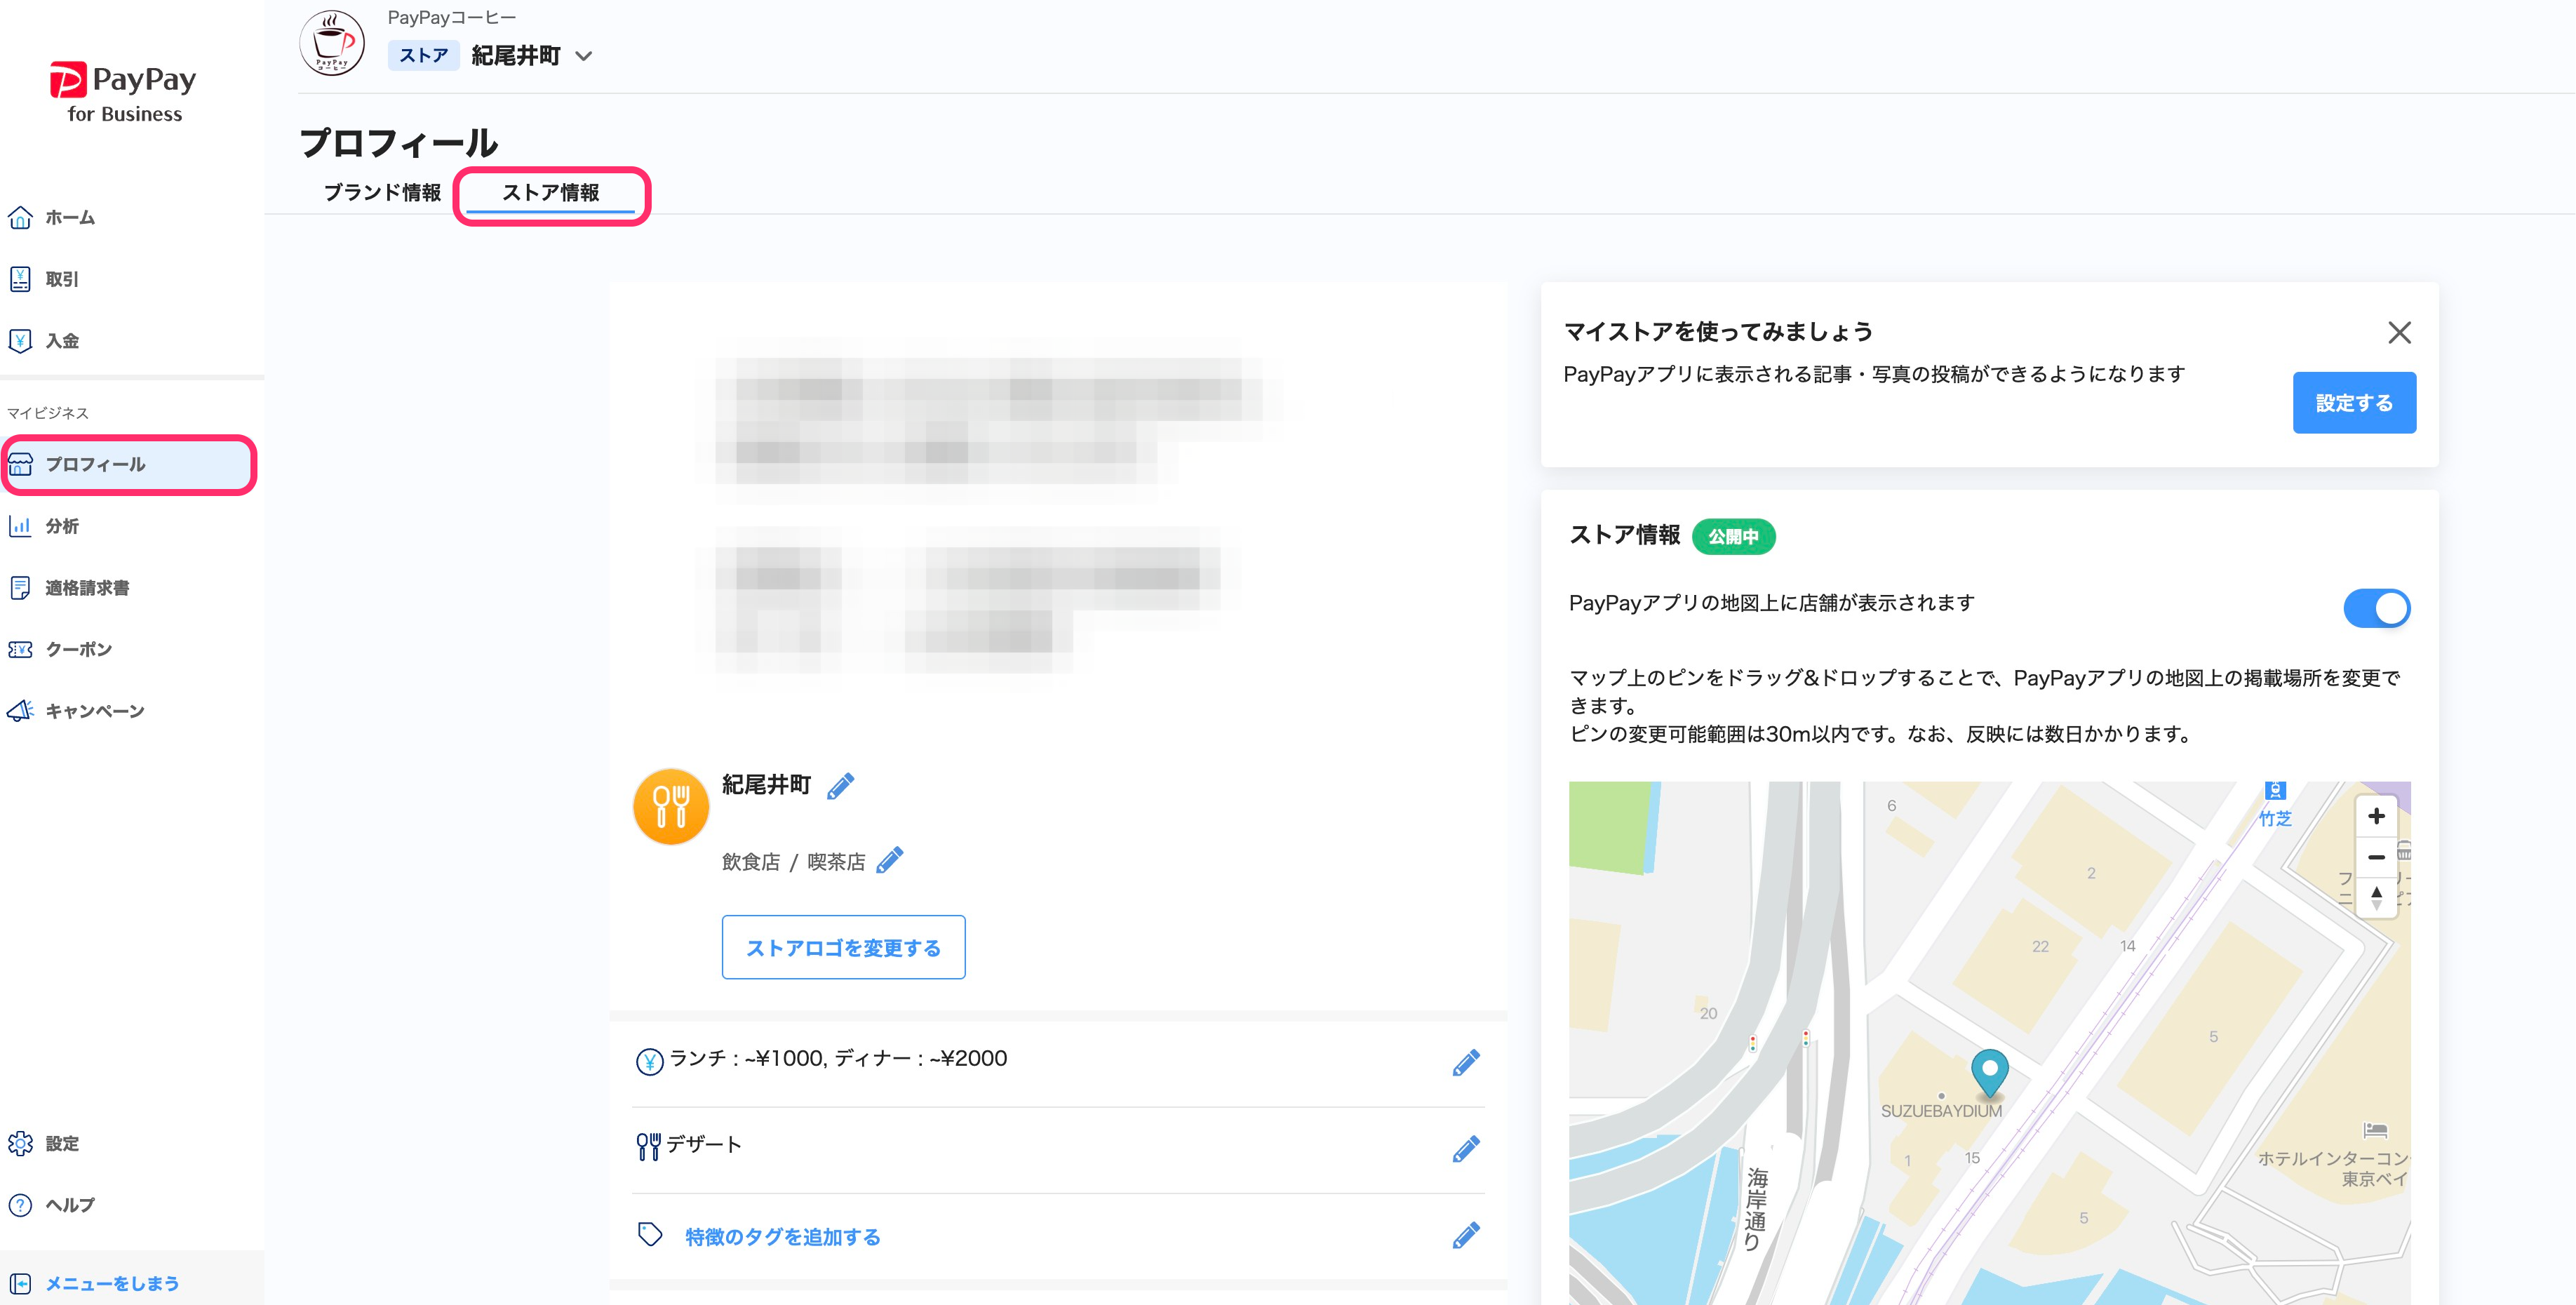The height and width of the screenshot is (1305, 2576).
Task: Click the orange fork-and-knife store logo
Action: click(x=671, y=806)
